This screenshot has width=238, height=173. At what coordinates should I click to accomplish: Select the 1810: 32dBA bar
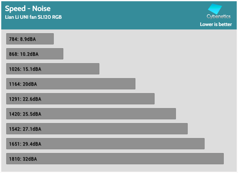[115, 159]
